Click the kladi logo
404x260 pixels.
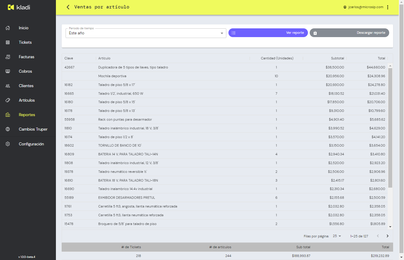[19, 7]
